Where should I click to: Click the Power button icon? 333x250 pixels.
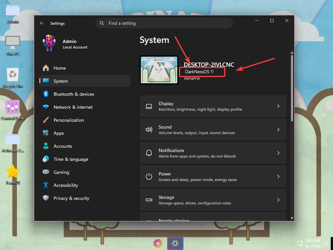click(x=149, y=177)
